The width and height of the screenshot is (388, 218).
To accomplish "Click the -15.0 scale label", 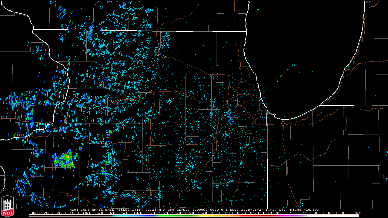I will coord(74,213).
